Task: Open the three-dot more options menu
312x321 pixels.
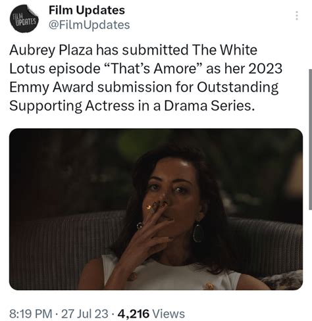Action: [297, 16]
